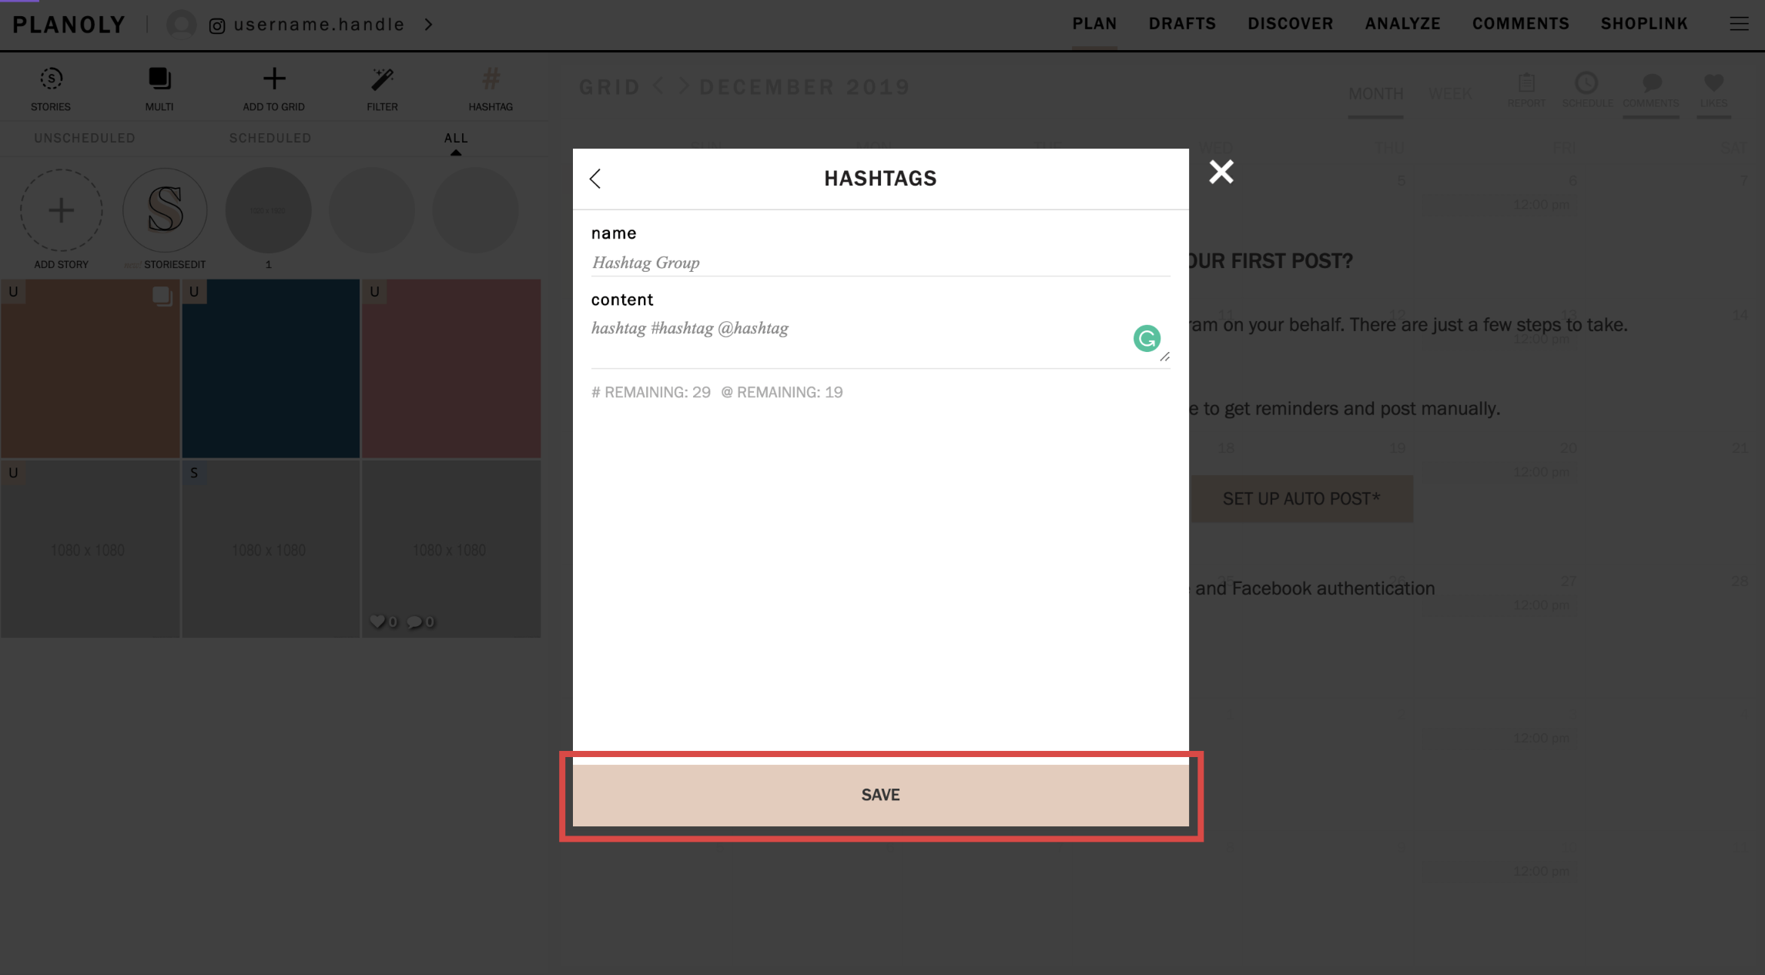The width and height of the screenshot is (1765, 975).
Task: Click the PLANOLY logo
Action: [x=69, y=25]
